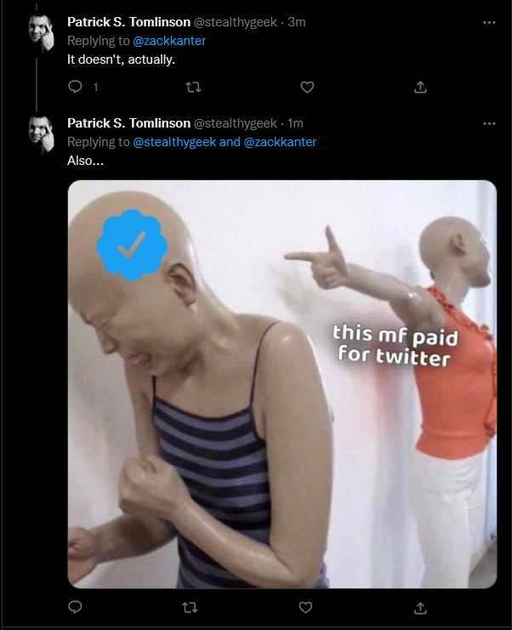This screenshot has width=512, height=630.
Task: Click the profile avatar on first tweet
Action: pos(41,33)
